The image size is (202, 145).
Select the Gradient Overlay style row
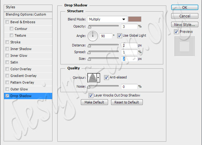pos(28,76)
